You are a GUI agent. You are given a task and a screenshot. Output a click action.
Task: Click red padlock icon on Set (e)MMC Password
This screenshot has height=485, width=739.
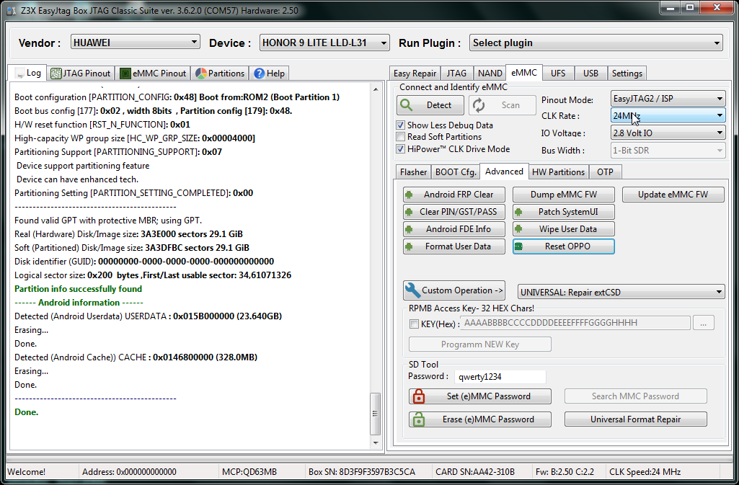point(417,396)
